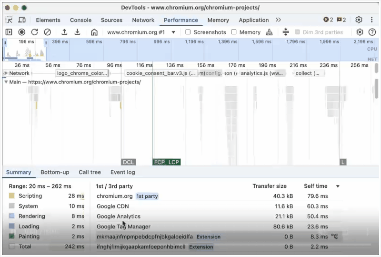The height and width of the screenshot is (257, 381).
Task: Click the Scripting yellow color swatch
Action: click(x=11, y=195)
